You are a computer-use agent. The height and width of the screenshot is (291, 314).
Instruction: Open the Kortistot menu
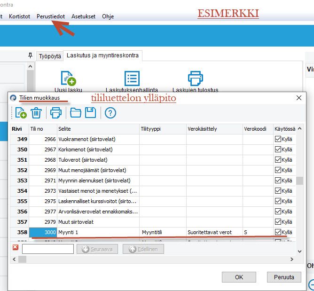point(19,16)
